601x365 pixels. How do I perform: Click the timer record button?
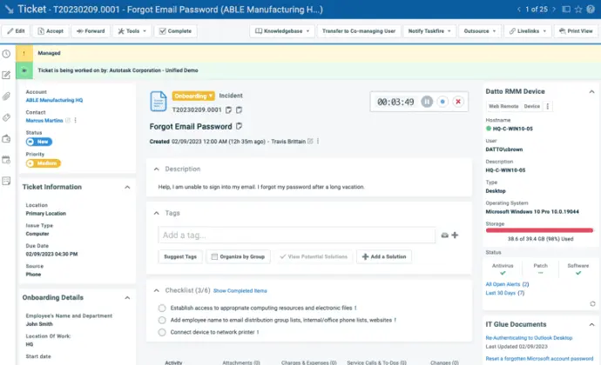pos(442,102)
